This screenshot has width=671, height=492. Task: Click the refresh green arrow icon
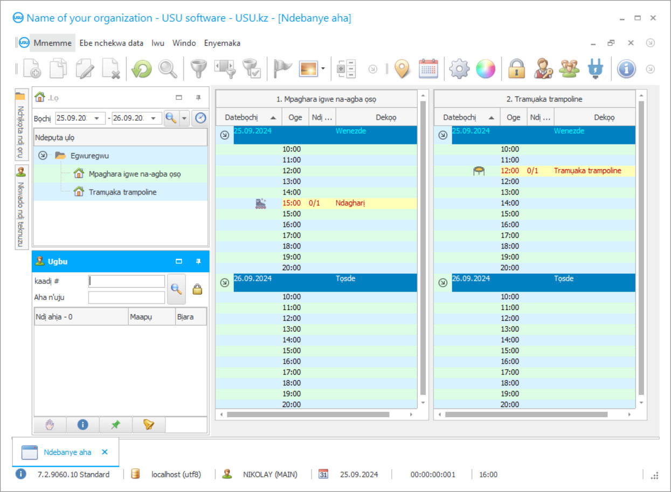[x=142, y=69]
